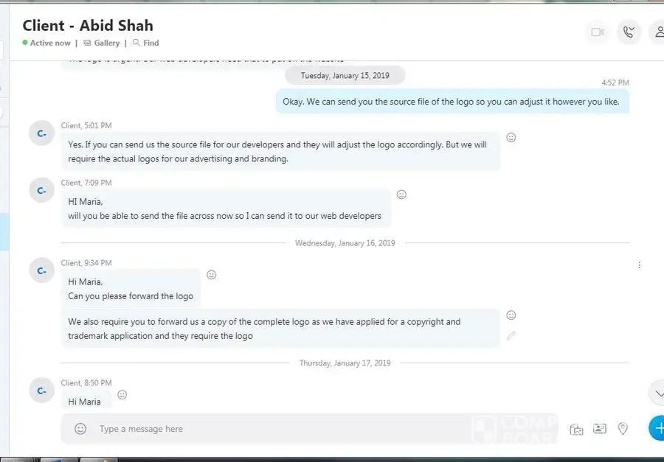React to the 'Can you please forward the logo' message
The image size is (664, 462).
click(x=211, y=275)
